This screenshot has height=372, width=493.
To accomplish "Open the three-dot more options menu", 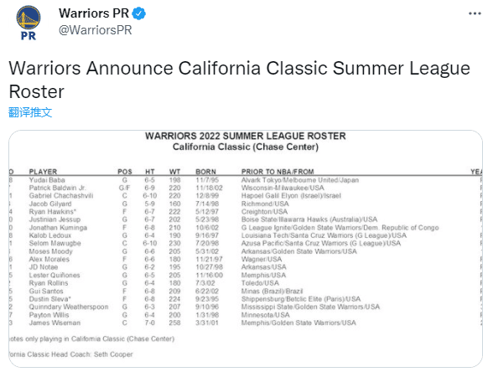I will 475,13.
